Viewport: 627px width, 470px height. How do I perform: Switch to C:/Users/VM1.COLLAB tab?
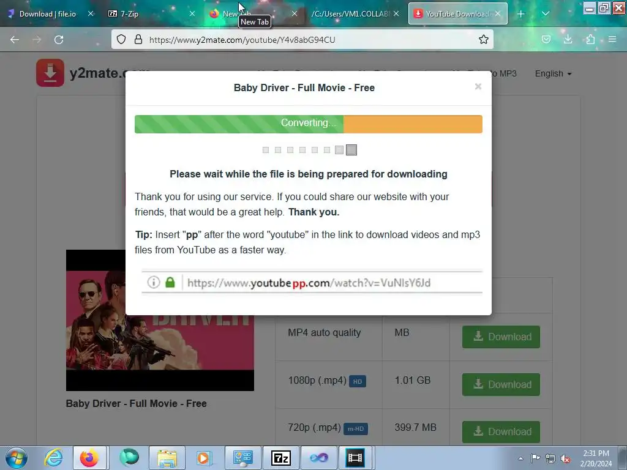click(355, 14)
